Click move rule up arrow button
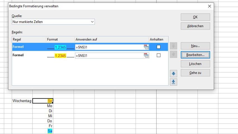The width and height of the screenshot is (238, 134). (173, 54)
